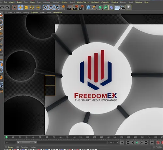Open the Edit menu
The image size is (163, 150).
point(6,2)
